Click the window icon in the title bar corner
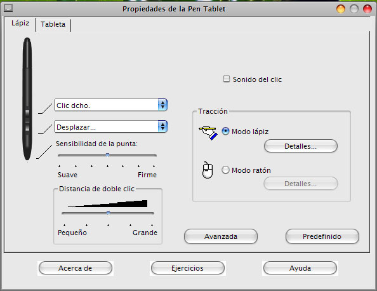This screenshot has height=291, width=377. click(8, 8)
